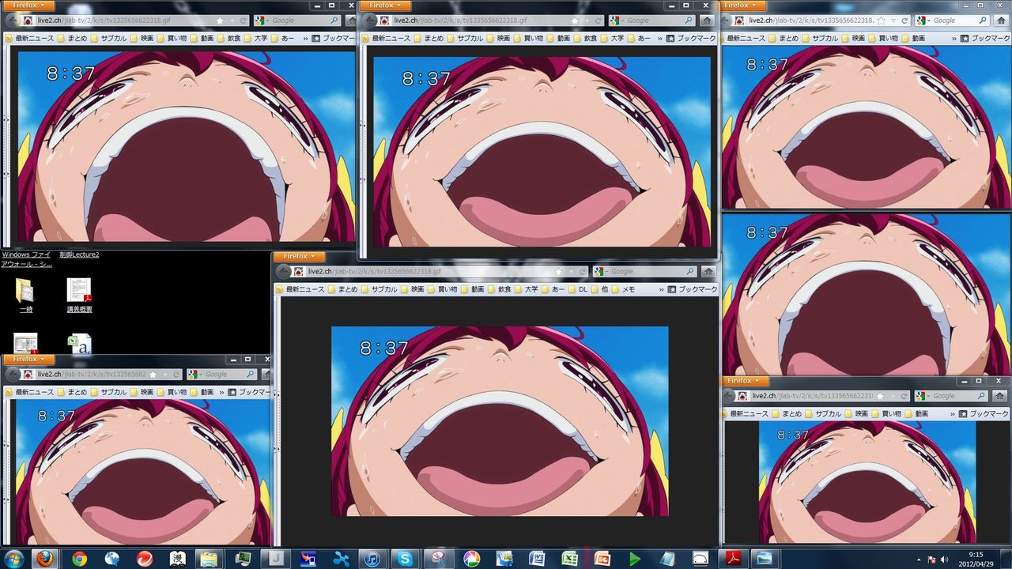Reload the page in the center Firefox window

[582, 271]
